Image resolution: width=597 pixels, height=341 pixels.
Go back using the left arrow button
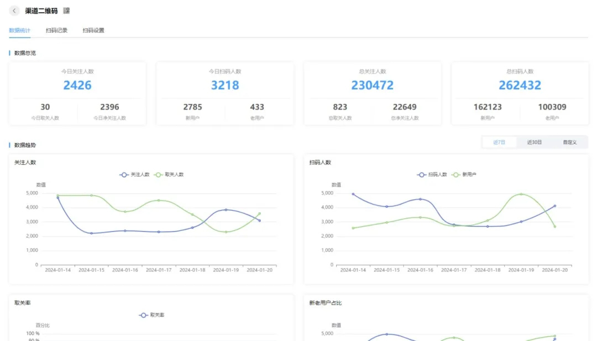click(x=14, y=11)
